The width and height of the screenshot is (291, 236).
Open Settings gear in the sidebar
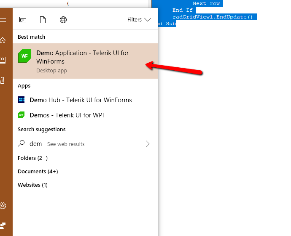coord(3,206)
